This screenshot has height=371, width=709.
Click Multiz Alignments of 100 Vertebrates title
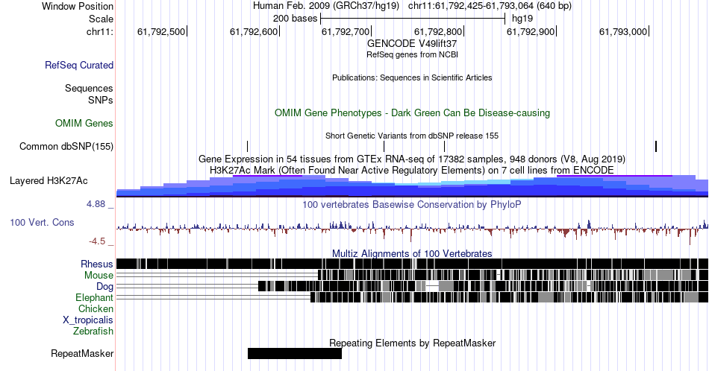412,253
